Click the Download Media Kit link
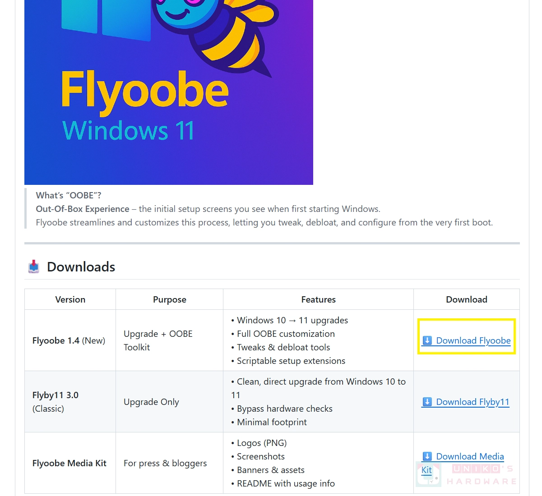 [463, 463]
